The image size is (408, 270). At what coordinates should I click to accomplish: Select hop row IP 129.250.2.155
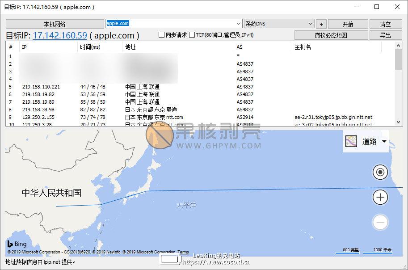(38, 117)
